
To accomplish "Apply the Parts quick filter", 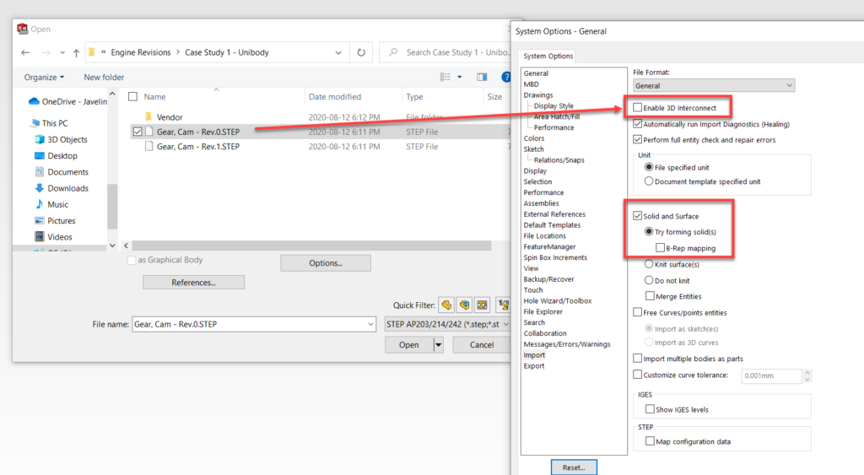I will pos(446,305).
